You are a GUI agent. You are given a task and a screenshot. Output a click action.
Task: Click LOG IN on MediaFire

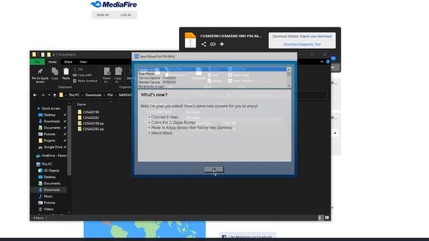click(x=126, y=15)
